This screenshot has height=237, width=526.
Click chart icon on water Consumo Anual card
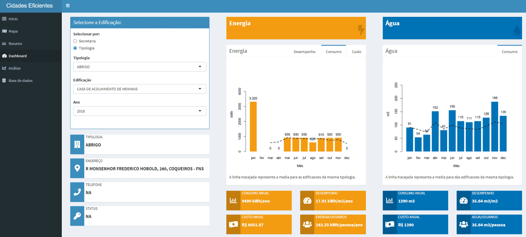[389, 201]
